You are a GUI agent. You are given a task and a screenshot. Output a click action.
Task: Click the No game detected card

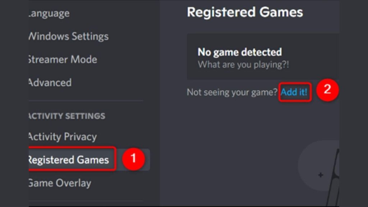[262, 56]
